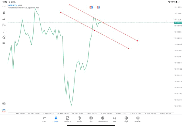The image size is (182, 127).
Task: Open the candlestick chart type icon
Action: pos(4,13)
